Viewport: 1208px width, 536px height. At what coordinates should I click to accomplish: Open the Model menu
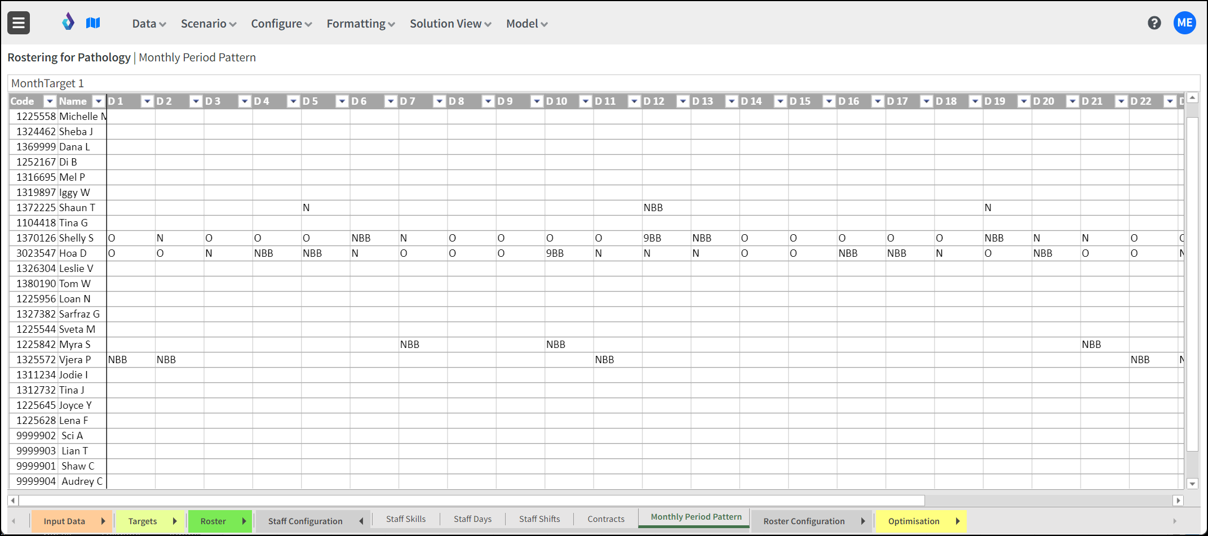[x=526, y=24]
